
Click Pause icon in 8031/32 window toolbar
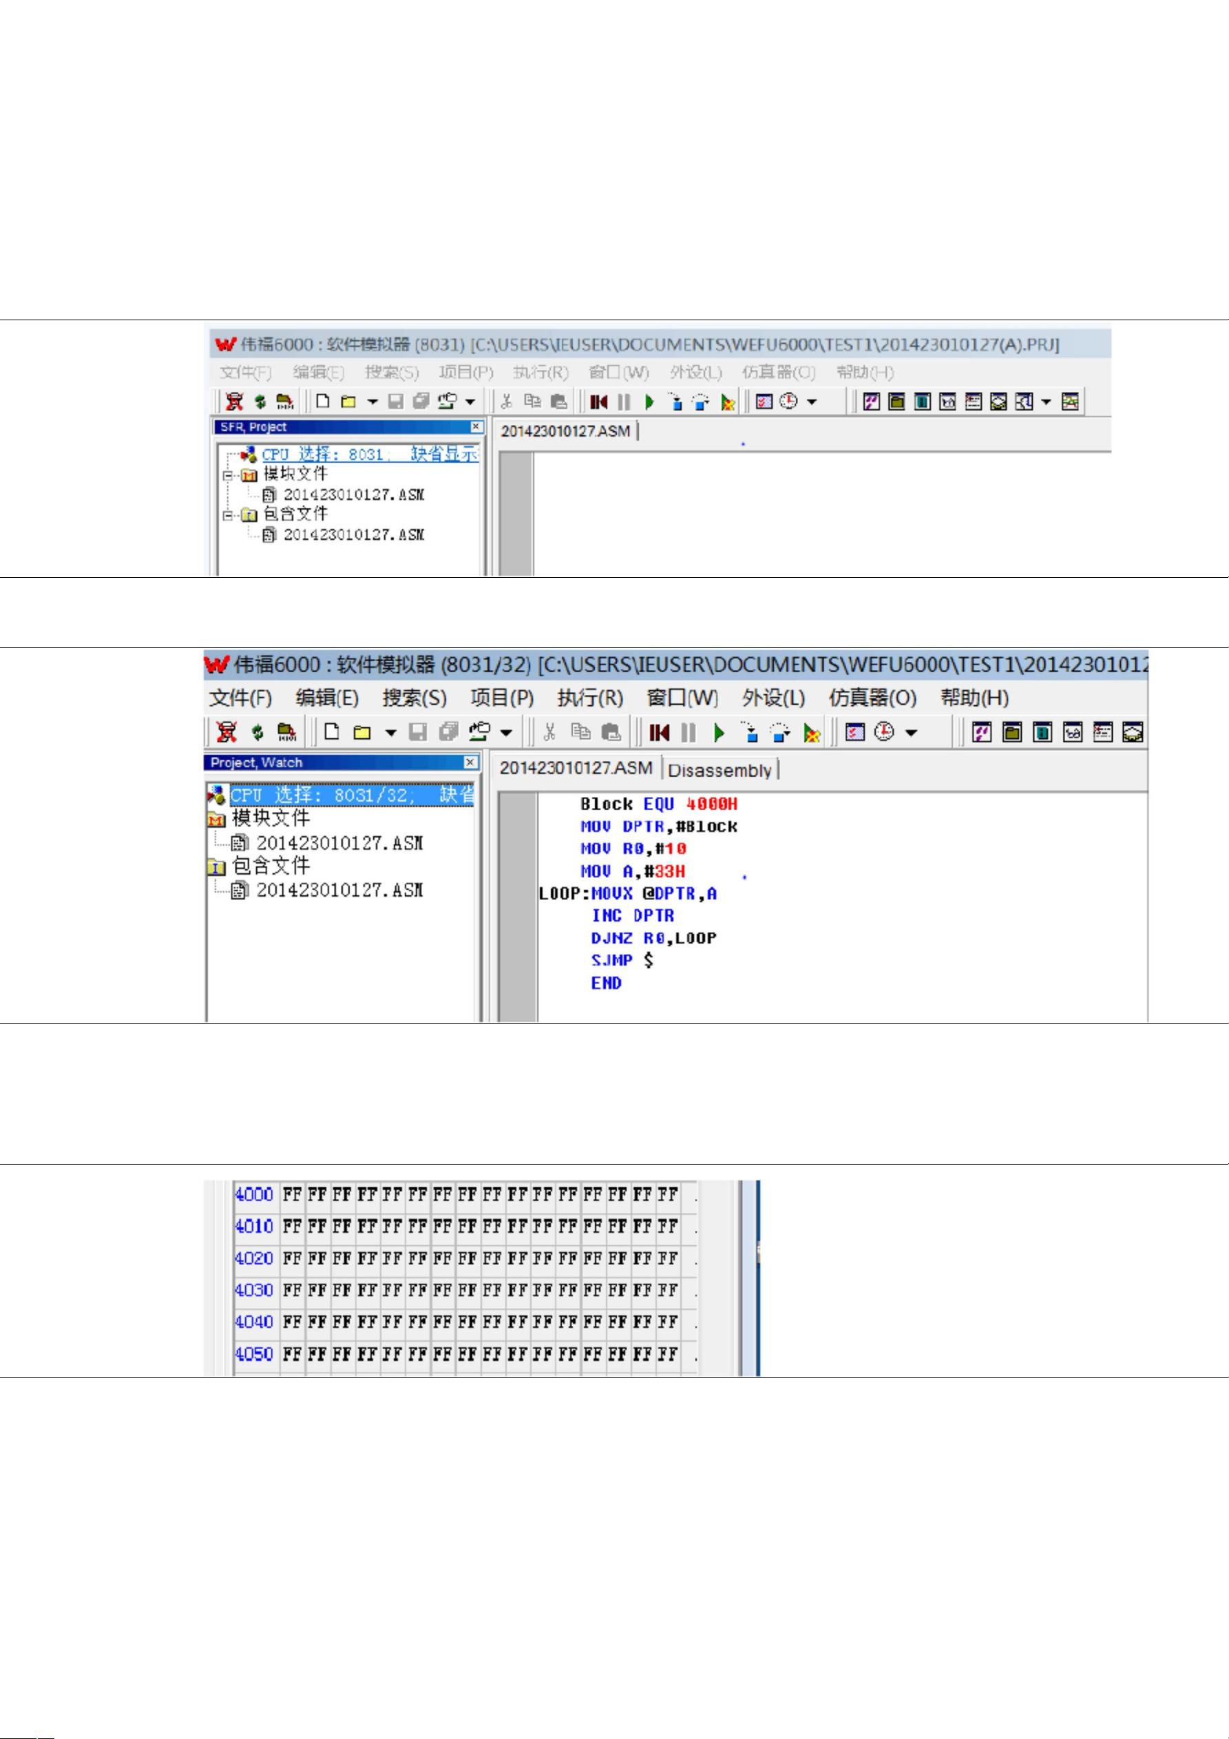point(689,732)
